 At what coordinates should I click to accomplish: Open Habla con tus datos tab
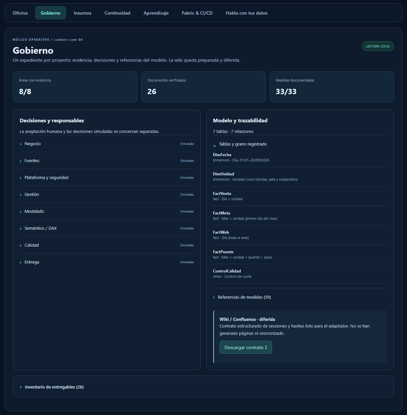(247, 13)
